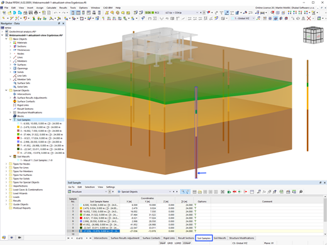This screenshot has height=245, width=327.
Task: Open the Go To menu in Soil Sample panel
Action: pyautogui.click(x=71, y=187)
